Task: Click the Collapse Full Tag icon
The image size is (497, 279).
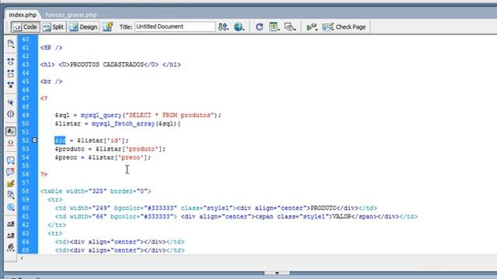Action: tap(10, 61)
